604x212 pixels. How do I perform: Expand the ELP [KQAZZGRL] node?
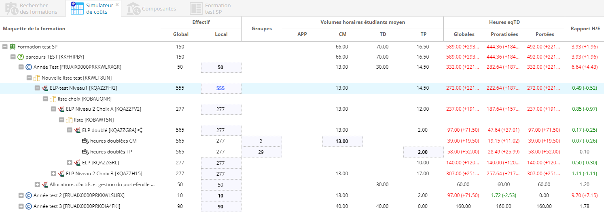point(70,163)
